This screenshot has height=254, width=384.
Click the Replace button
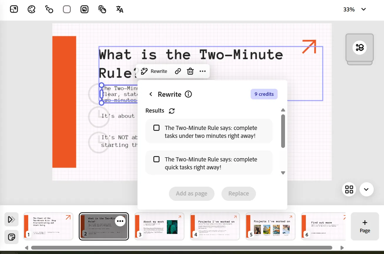coord(239,193)
